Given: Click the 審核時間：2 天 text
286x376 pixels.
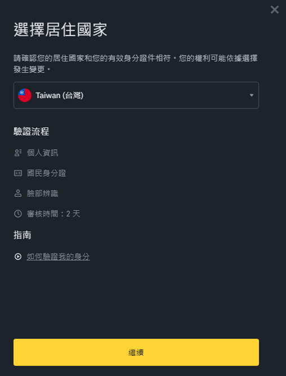Looking at the screenshot, I should point(53,214).
